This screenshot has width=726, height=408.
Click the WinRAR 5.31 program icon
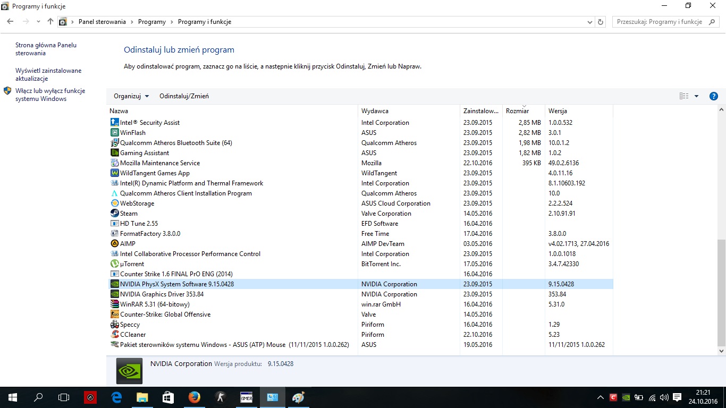tap(114, 304)
